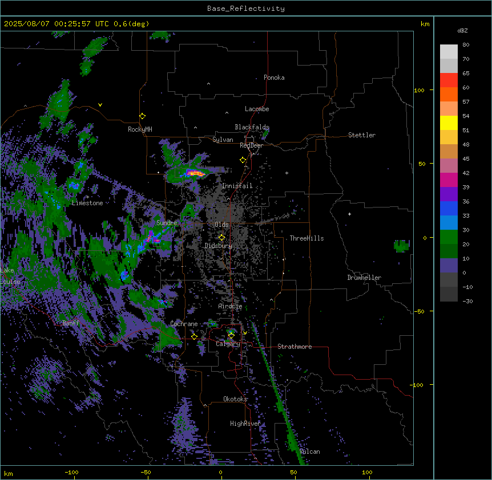Click the Vulcan label
Viewport: 492px width, 480px height.
(309, 451)
